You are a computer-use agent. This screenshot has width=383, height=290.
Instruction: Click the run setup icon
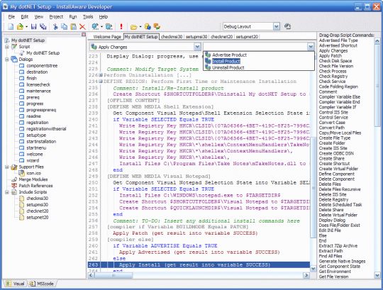(109, 26)
